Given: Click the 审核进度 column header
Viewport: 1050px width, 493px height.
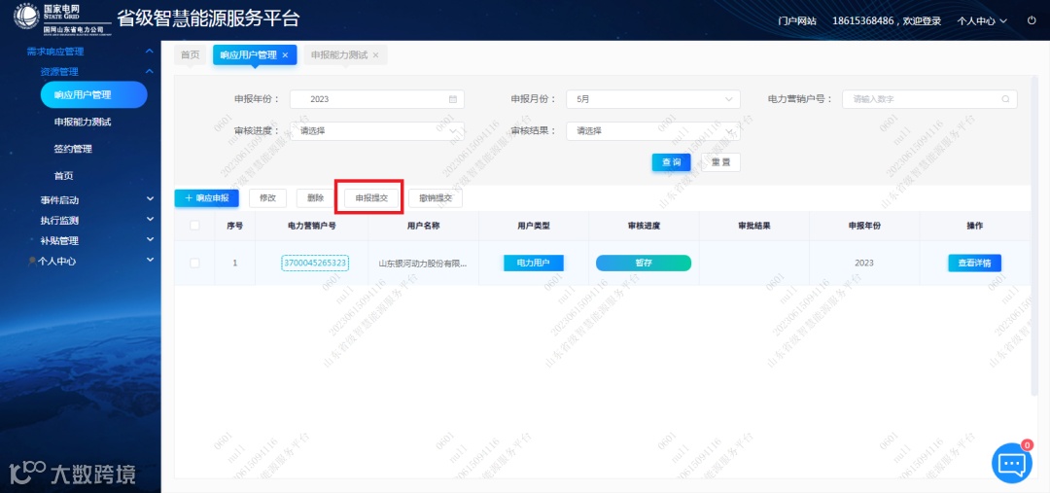Looking at the screenshot, I should coord(644,226).
